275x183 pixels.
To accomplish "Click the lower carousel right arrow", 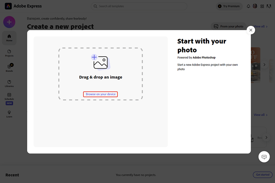I will point(266,137).
